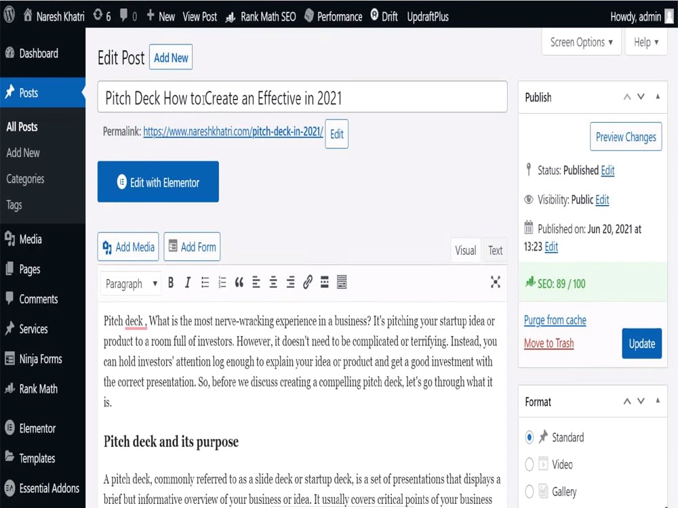Click Add New in Posts submenu
Screen dimensions: 678x508
(x=23, y=152)
